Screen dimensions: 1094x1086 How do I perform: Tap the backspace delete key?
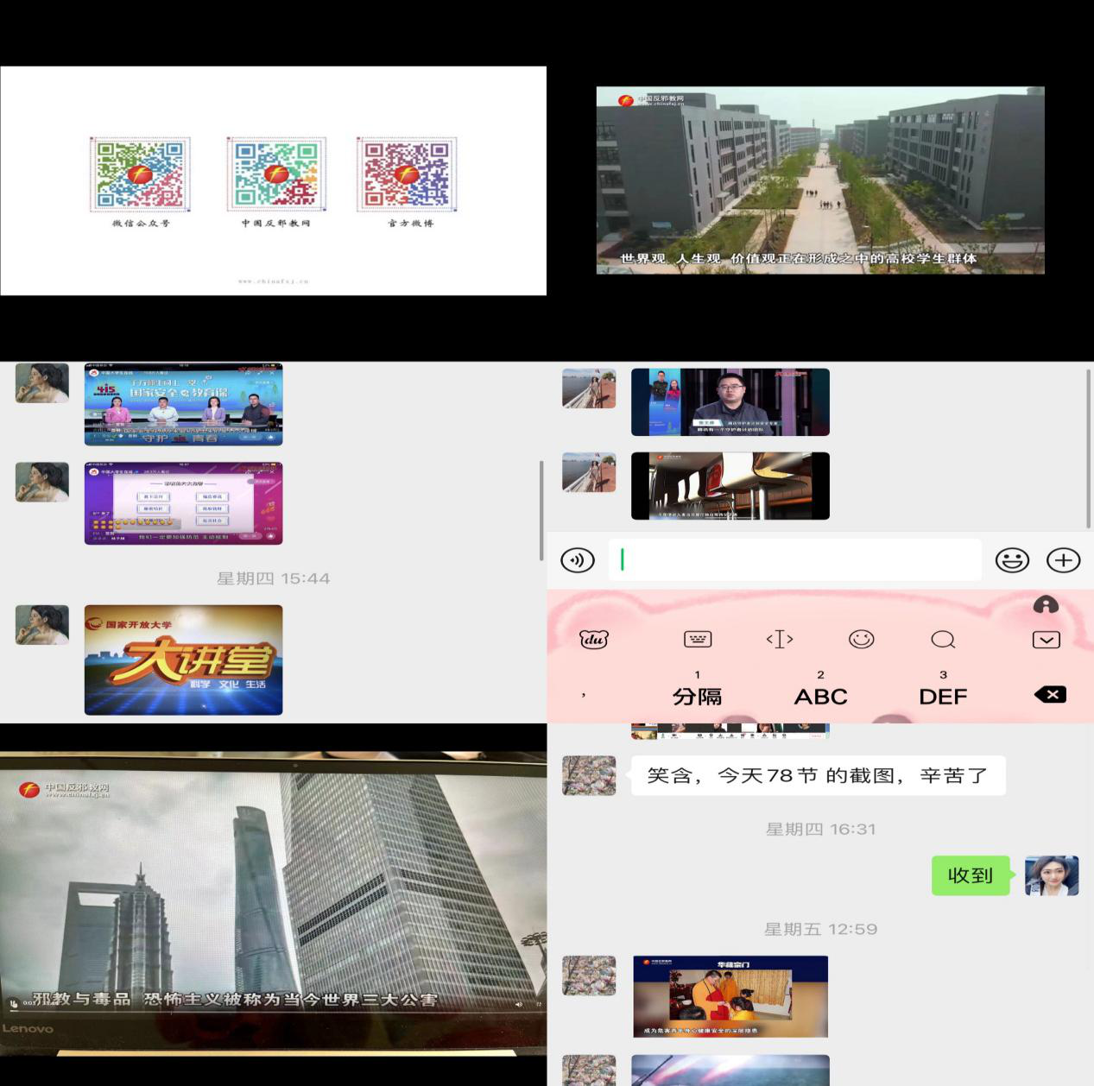(1050, 695)
